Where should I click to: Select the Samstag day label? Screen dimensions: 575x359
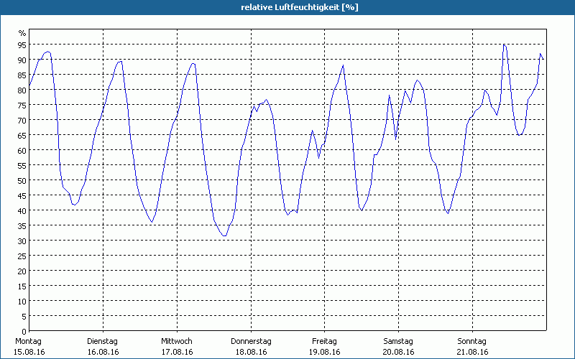[399, 341]
